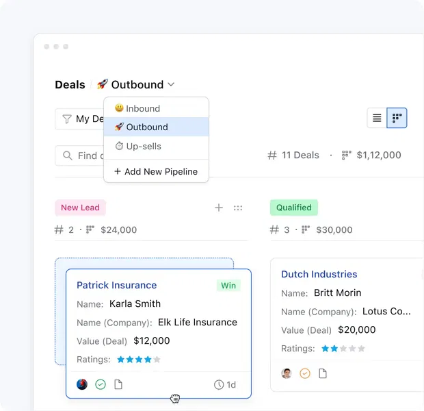
Task: Click document icon on Patrick Insurance card
Action: click(x=118, y=385)
